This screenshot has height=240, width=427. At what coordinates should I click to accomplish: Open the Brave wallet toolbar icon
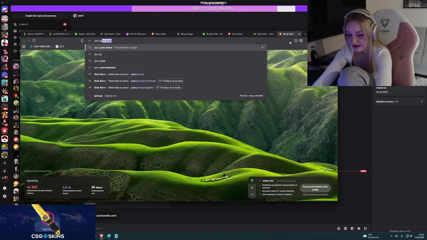click(x=301, y=41)
